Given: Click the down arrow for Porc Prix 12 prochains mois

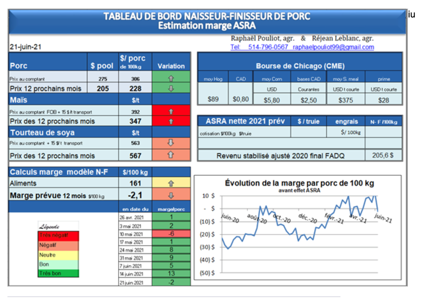Looking at the screenshot, I should pos(171,88).
